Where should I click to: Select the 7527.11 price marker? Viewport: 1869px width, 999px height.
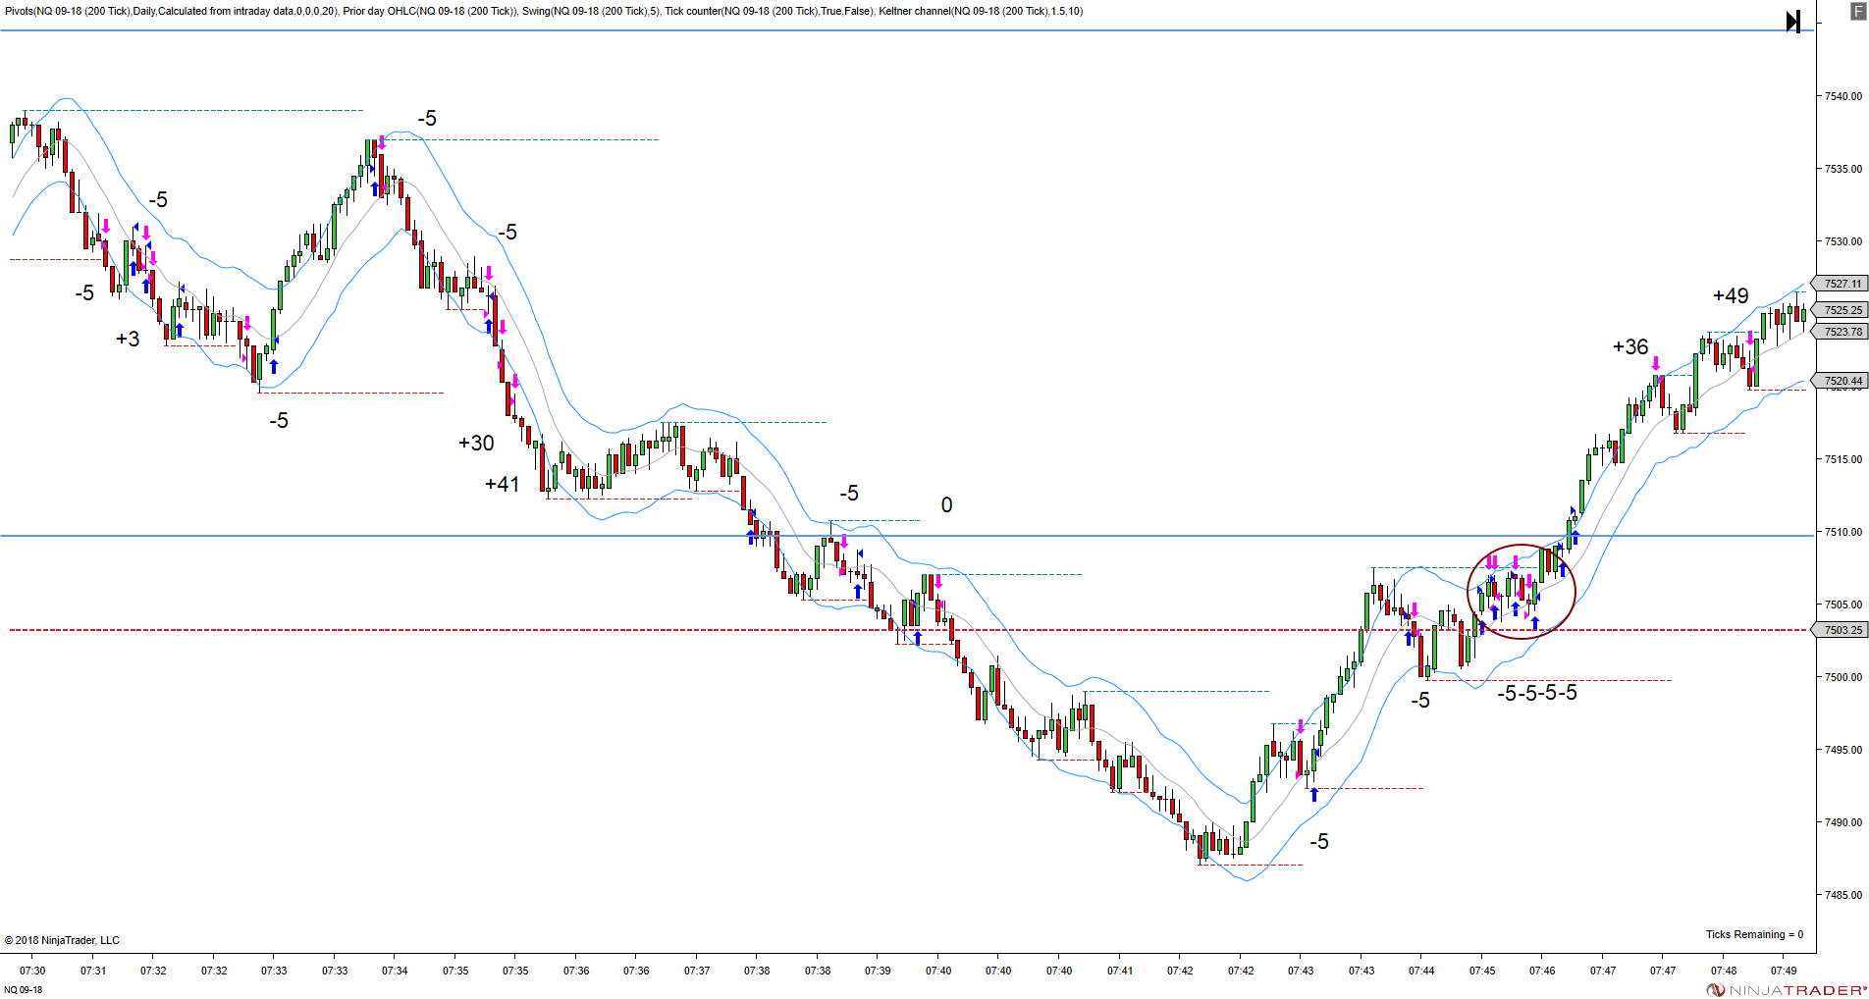pos(1841,284)
